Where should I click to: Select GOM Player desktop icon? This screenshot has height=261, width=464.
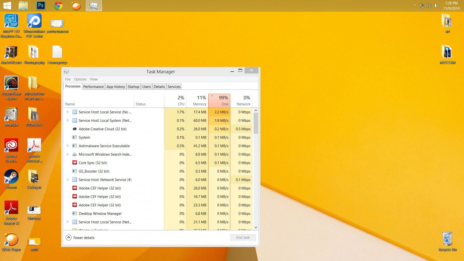coord(11,242)
